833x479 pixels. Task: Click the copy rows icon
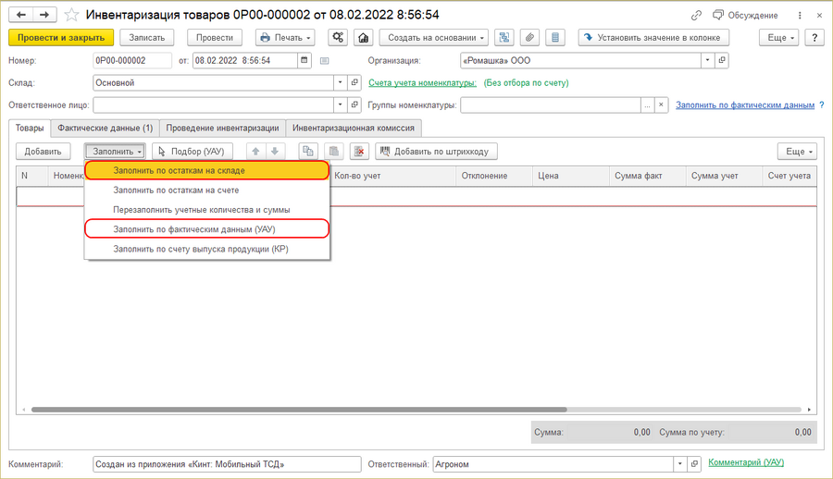coord(307,152)
